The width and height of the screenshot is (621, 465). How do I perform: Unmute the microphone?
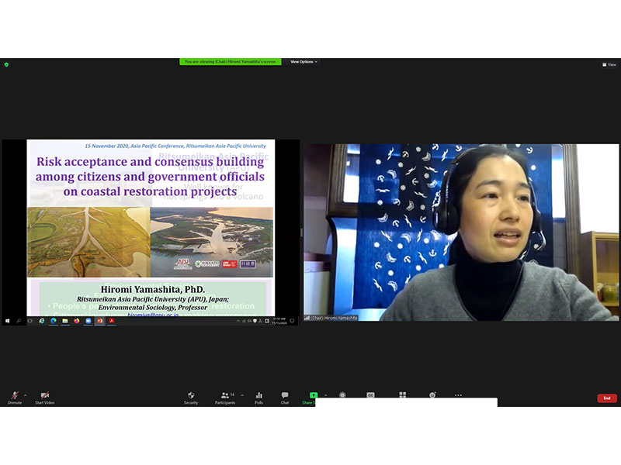(14, 397)
